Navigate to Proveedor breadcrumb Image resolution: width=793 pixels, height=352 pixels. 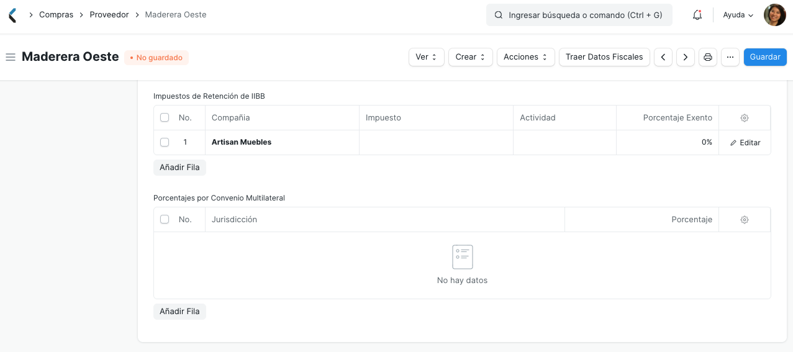[109, 14]
